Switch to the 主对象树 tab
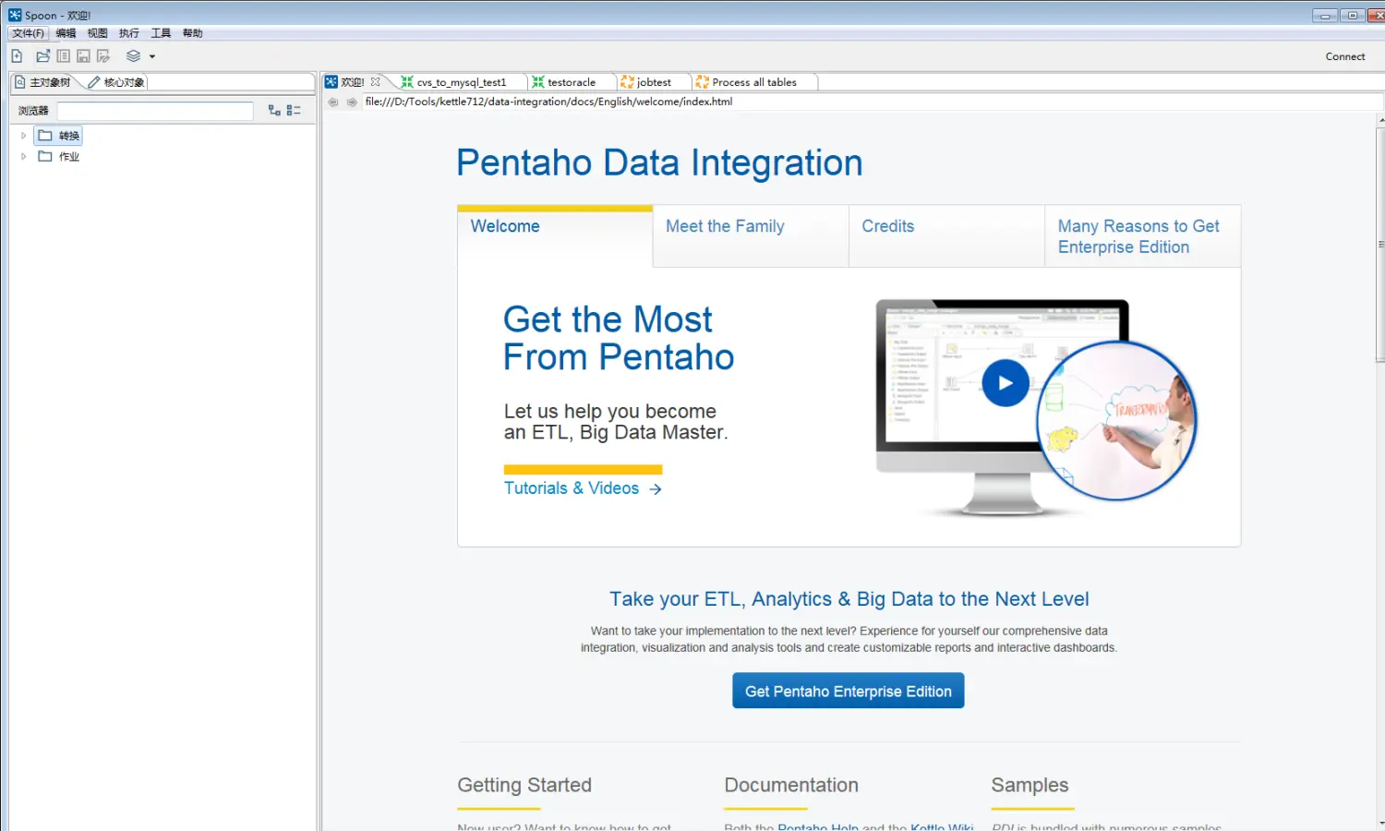1385x831 pixels. pyautogui.click(x=43, y=82)
